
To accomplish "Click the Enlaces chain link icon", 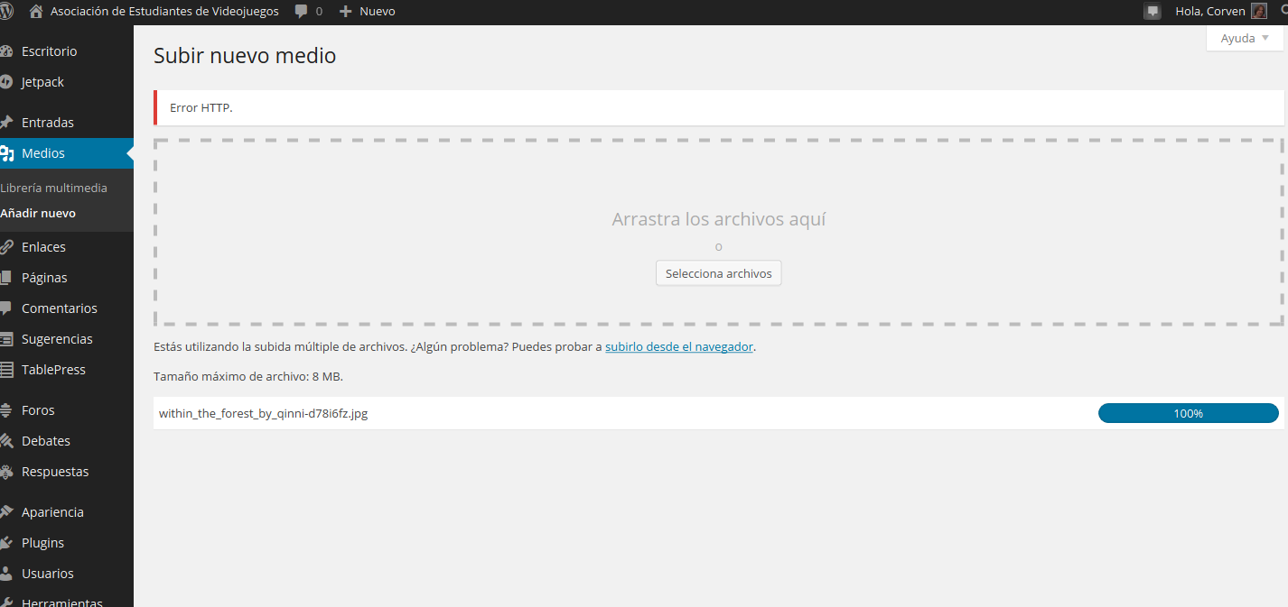I will coord(5,247).
